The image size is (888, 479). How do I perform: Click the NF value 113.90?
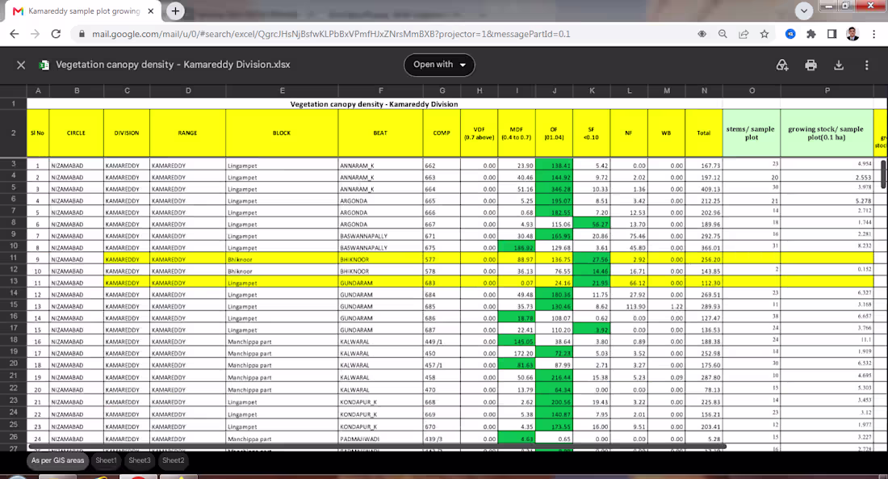tap(629, 306)
